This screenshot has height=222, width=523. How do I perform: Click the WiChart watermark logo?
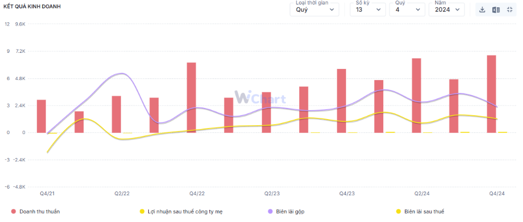point(260,97)
